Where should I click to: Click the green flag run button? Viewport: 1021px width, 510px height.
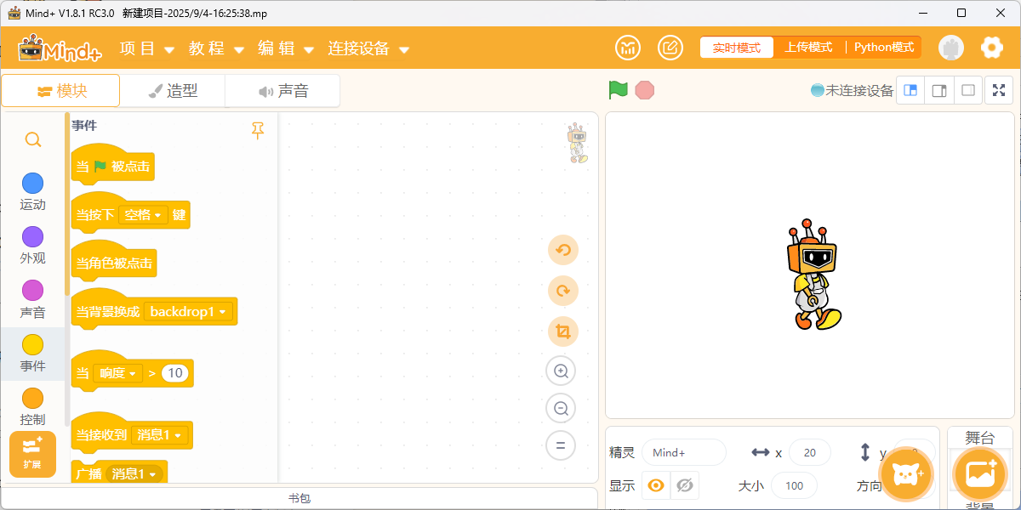pyautogui.click(x=619, y=90)
